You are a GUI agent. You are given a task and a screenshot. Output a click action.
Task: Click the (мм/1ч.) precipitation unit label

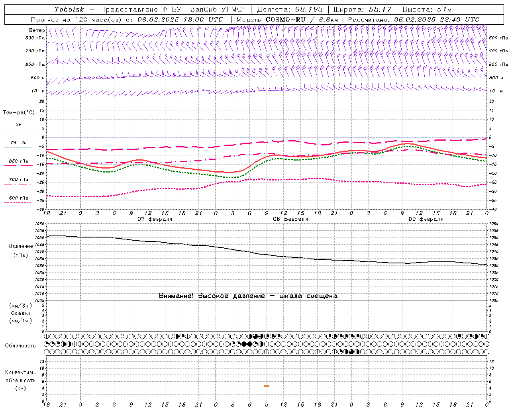21,321
